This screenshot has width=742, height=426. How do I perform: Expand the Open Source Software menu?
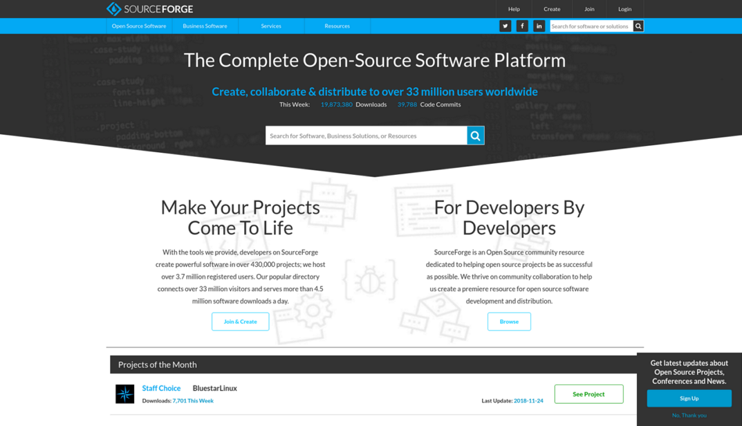click(138, 26)
